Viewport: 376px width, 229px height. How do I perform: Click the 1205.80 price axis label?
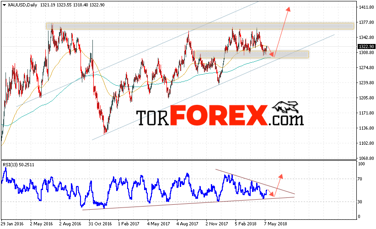[x=366, y=98]
